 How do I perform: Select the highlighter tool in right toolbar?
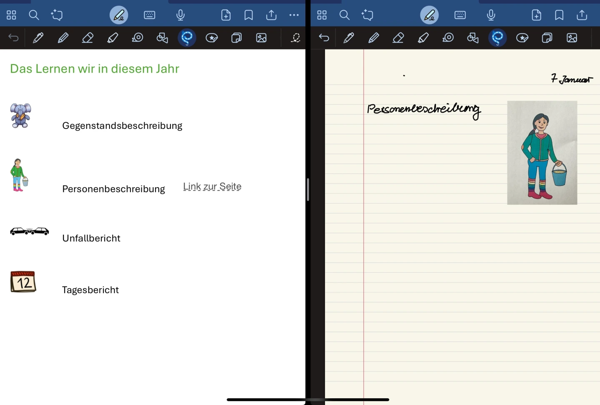tap(423, 38)
